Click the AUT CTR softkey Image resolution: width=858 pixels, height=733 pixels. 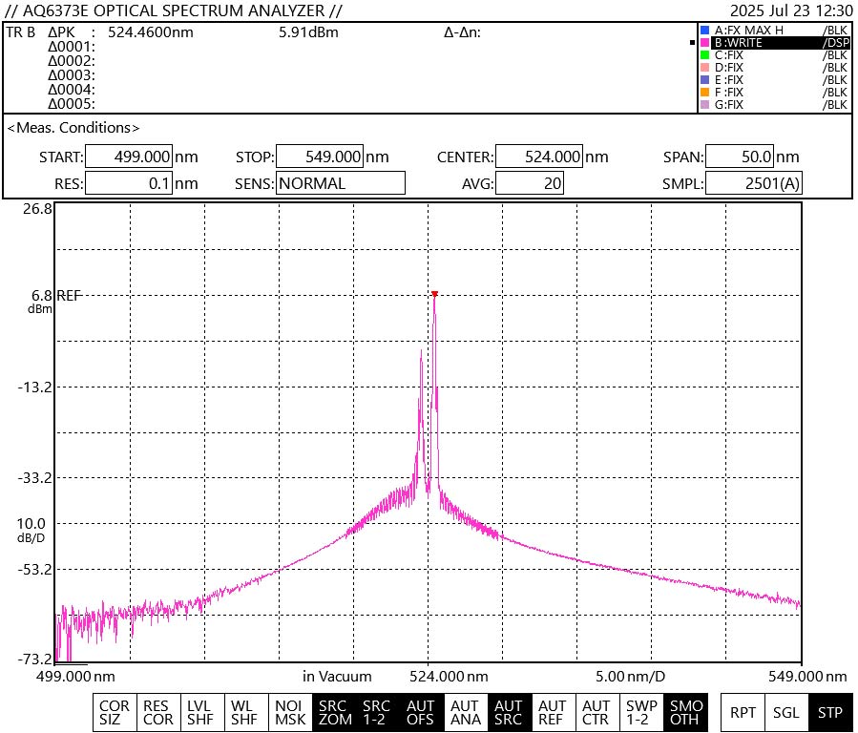(x=596, y=713)
